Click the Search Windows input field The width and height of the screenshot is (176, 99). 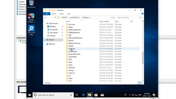click(128, 18)
